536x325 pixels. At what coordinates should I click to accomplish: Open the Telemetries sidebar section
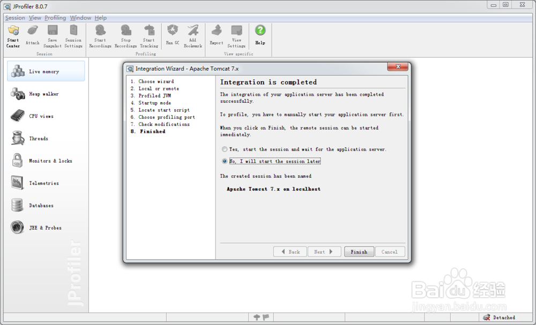coord(46,183)
